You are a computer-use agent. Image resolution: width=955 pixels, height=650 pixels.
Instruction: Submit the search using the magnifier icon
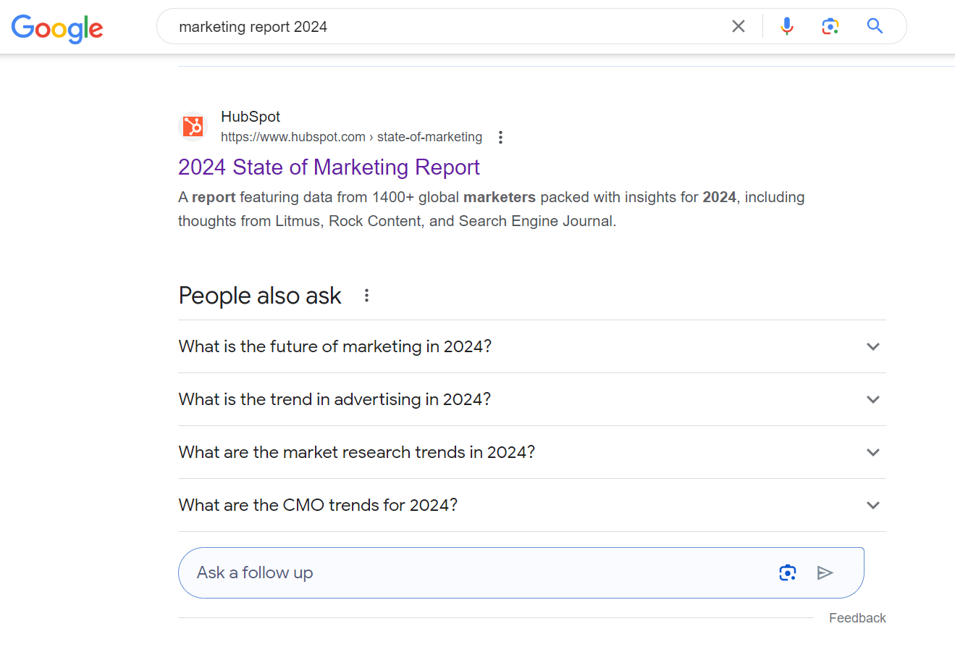875,27
